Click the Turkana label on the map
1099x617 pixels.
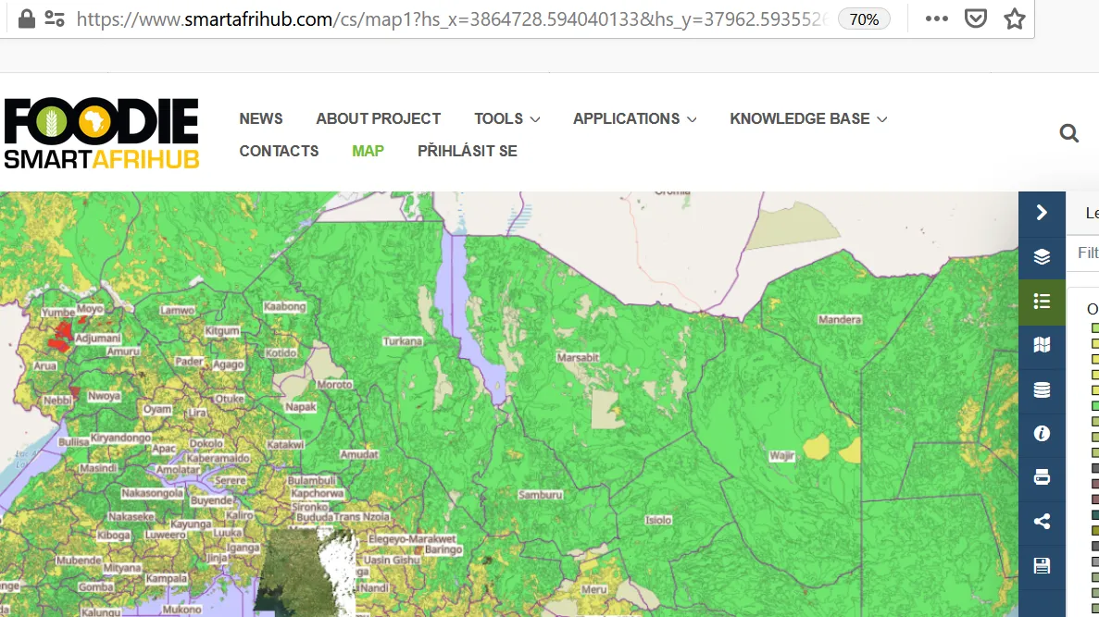(403, 341)
